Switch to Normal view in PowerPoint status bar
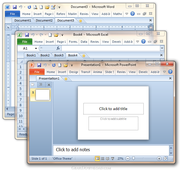 (98, 159)
